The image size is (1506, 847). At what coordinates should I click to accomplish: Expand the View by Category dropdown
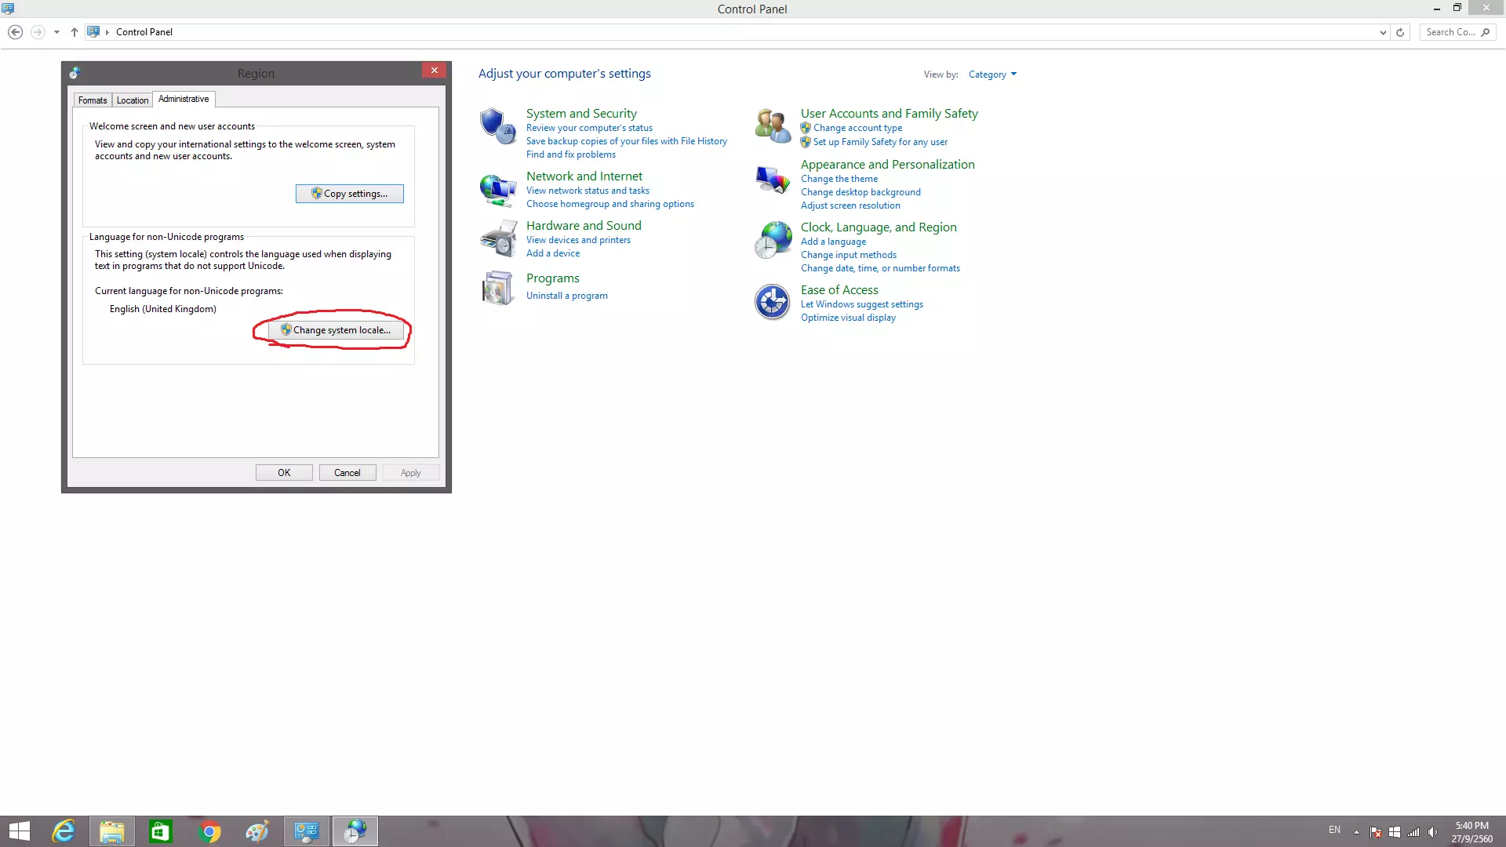pyautogui.click(x=992, y=75)
